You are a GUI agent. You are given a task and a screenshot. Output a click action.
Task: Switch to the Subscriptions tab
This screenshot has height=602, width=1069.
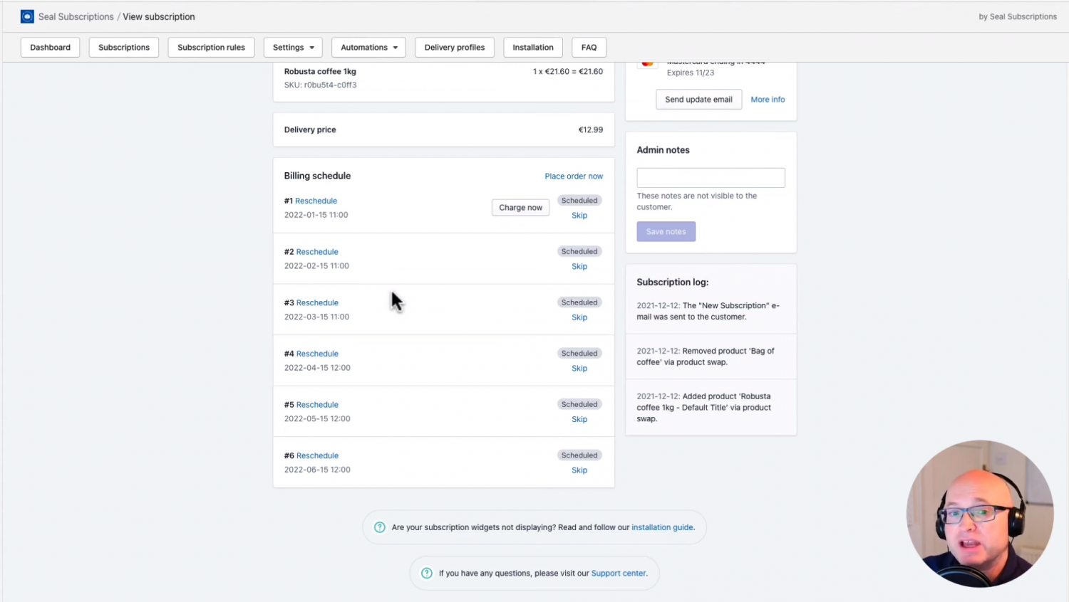[x=123, y=47]
